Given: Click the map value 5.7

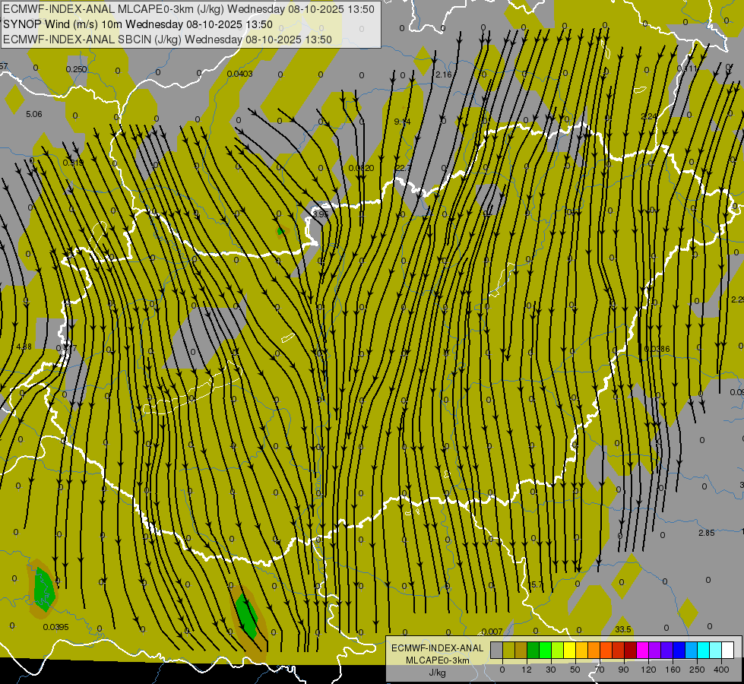Looking at the screenshot, I should [x=537, y=584].
